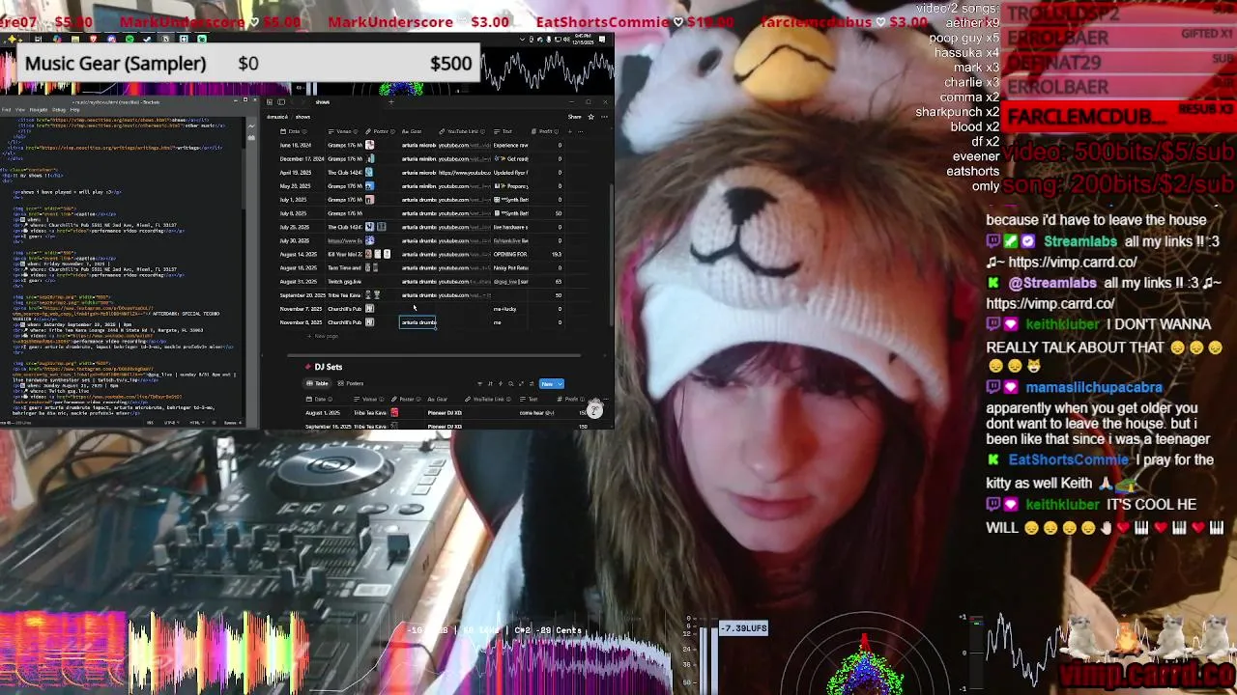Click the blue New button in DJ Sets
The width and height of the screenshot is (1237, 695).
pyautogui.click(x=546, y=384)
